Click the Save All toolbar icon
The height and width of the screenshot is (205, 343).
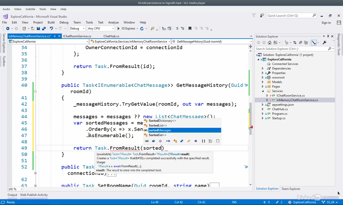44,29
